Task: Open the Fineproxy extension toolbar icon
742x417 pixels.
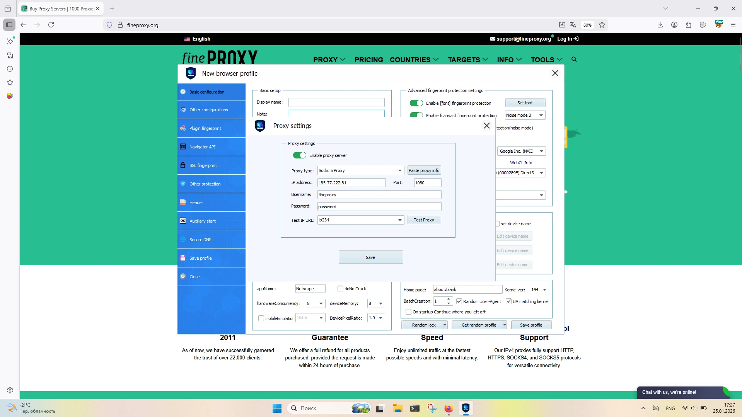Action: [x=719, y=24]
